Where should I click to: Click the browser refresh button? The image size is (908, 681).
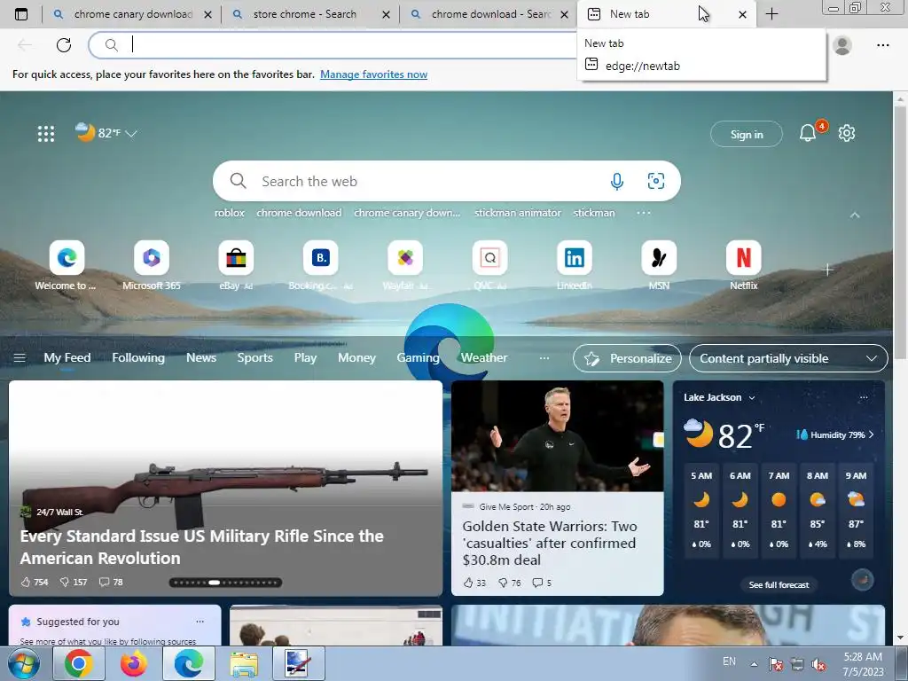[64, 44]
